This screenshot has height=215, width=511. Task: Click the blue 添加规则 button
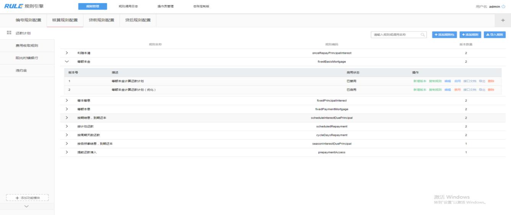pyautogui.click(x=470, y=34)
